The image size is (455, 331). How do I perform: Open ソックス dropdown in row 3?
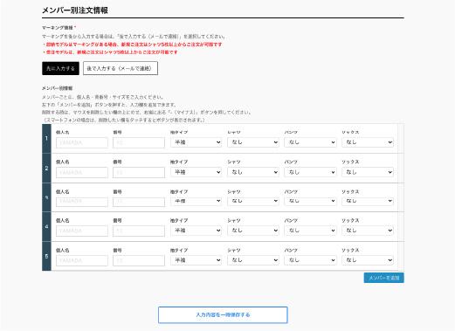pyautogui.click(x=368, y=201)
